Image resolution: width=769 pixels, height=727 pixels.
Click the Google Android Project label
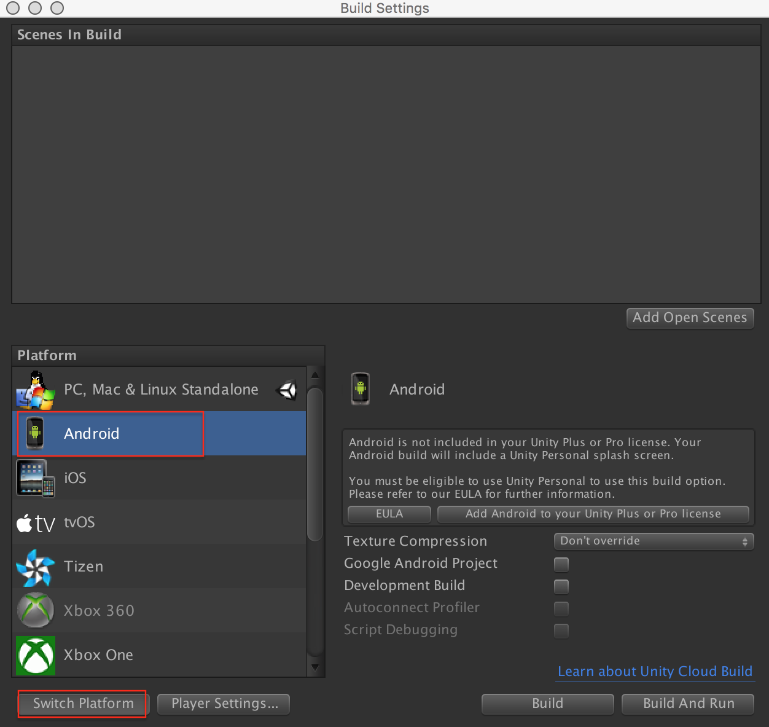pyautogui.click(x=421, y=563)
